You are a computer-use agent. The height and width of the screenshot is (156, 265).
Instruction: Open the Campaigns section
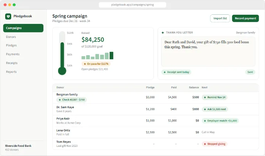[x=23, y=28]
